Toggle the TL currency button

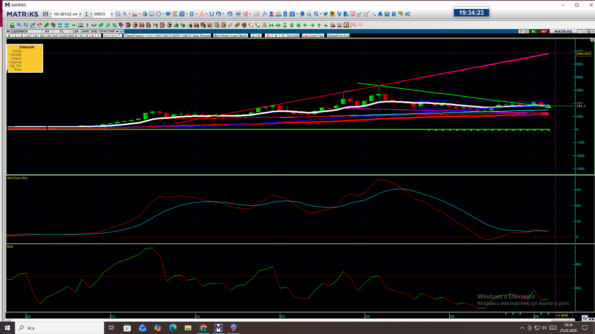(268, 36)
